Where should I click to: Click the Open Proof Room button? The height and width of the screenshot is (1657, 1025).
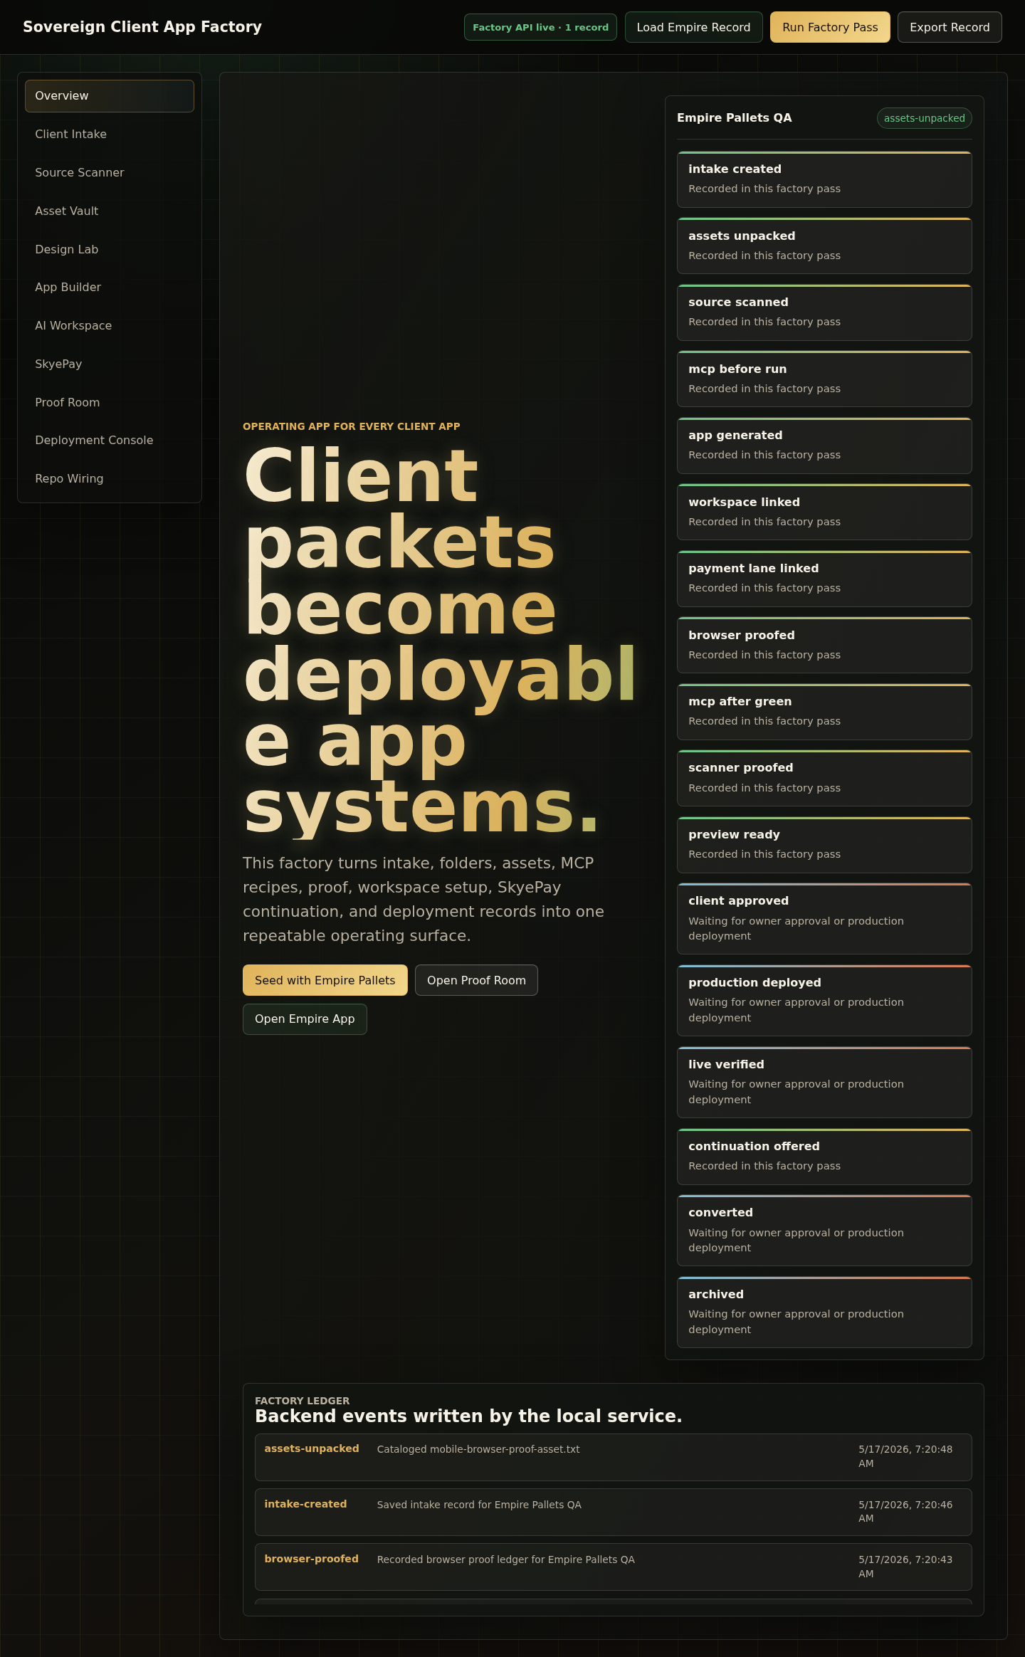[x=476, y=980]
